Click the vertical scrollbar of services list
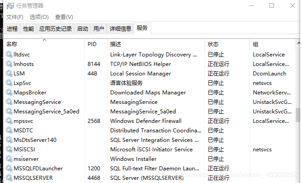 click(297, 115)
